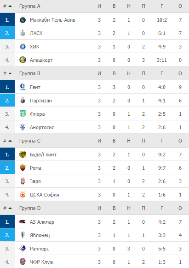Click the ЧФР Клуж team name
The height and width of the screenshot is (268, 189).
(x=41, y=262)
